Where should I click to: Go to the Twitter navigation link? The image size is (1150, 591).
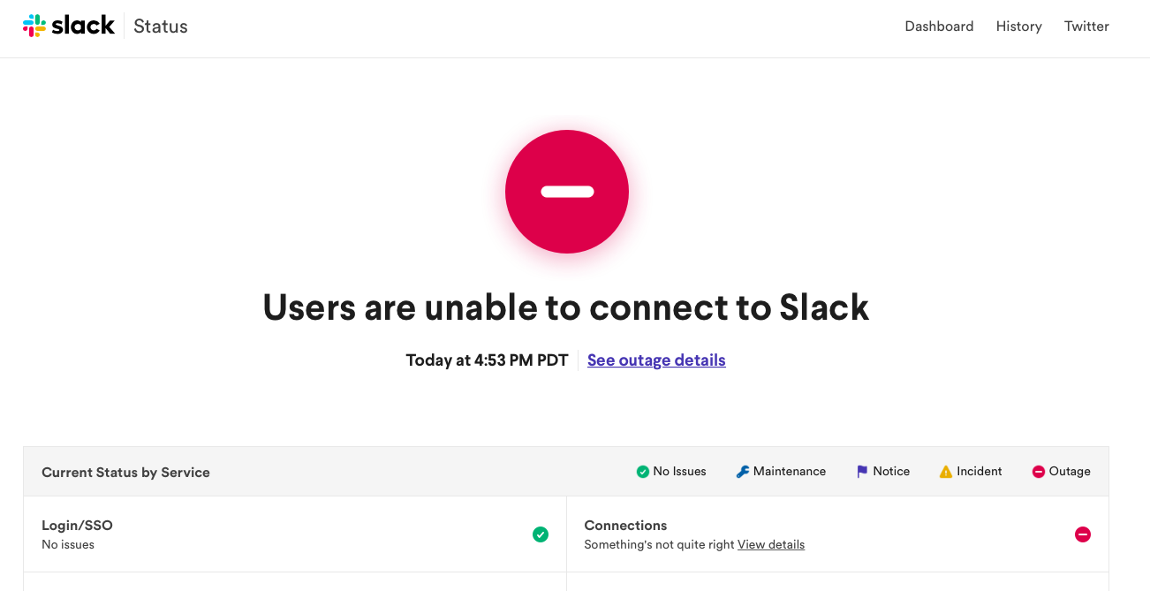[1086, 27]
